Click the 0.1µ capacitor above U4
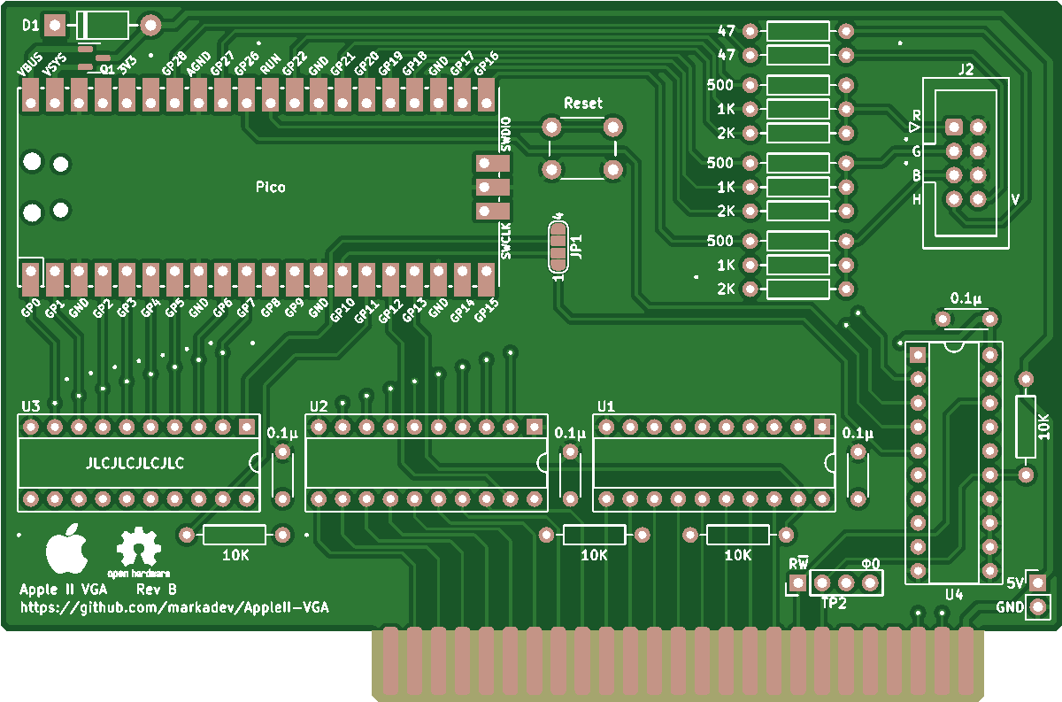The height and width of the screenshot is (702, 1062). (966, 319)
